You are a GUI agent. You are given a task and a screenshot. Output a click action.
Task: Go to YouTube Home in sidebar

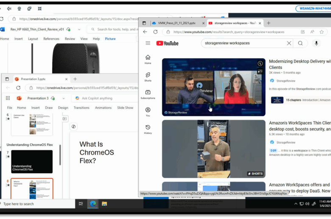coord(148,59)
